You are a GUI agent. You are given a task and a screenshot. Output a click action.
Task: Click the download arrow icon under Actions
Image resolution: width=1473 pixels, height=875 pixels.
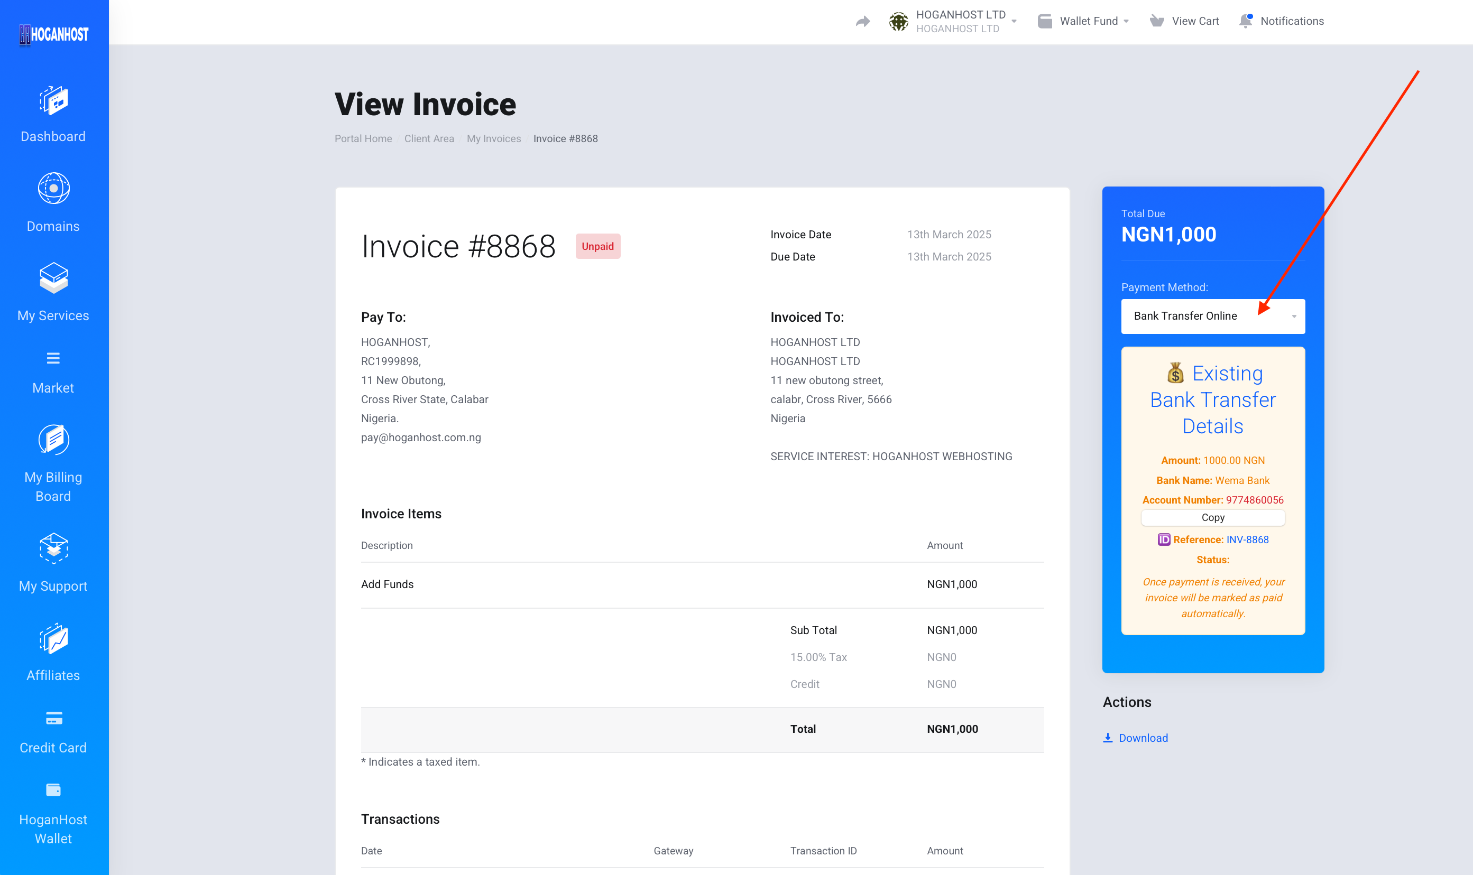pyautogui.click(x=1108, y=738)
